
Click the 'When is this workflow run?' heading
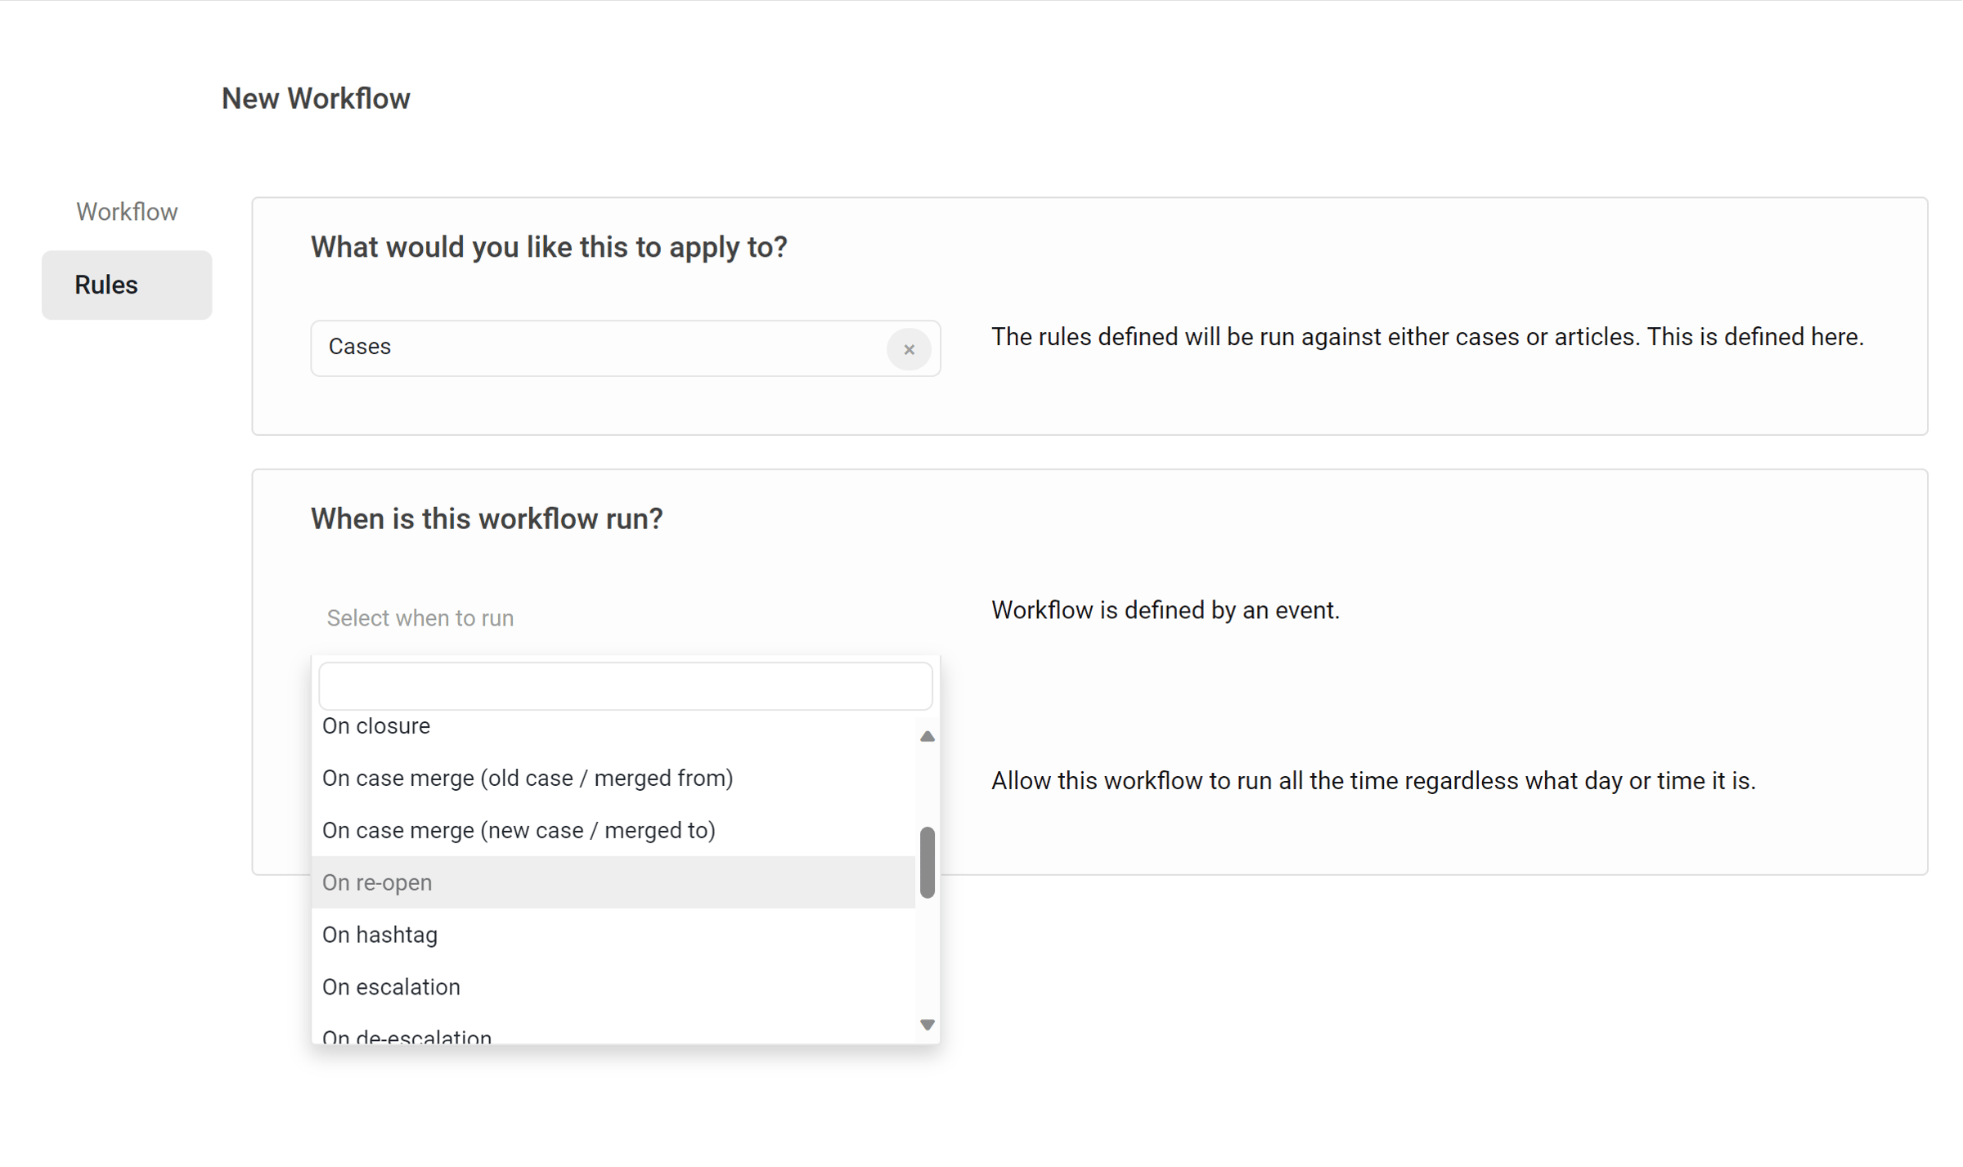coord(487,519)
